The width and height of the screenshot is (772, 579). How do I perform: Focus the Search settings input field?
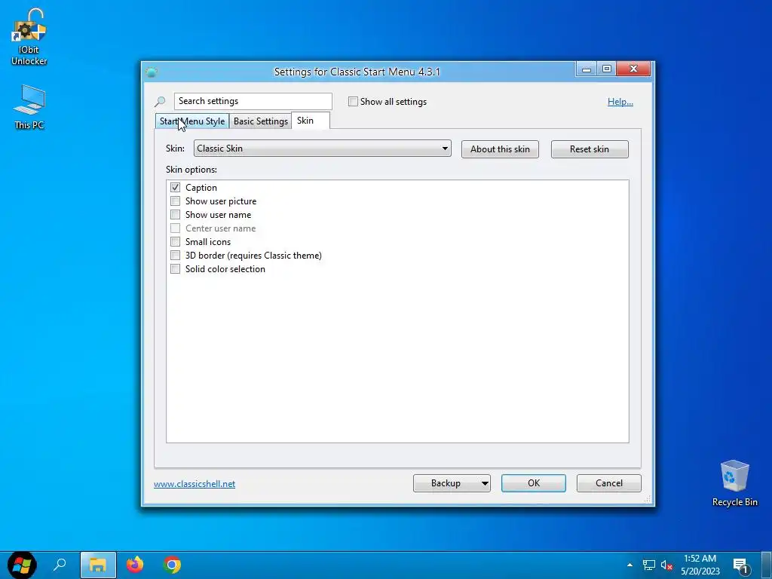click(253, 101)
